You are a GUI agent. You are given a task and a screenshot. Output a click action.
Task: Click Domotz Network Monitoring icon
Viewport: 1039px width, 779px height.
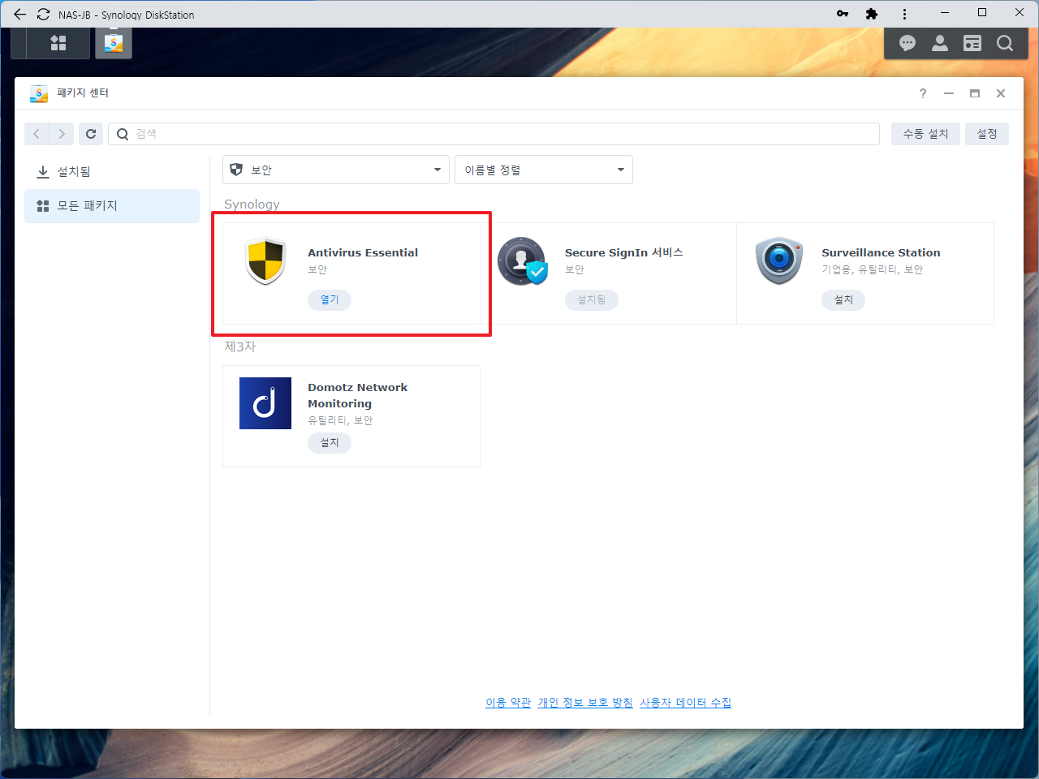[265, 403]
